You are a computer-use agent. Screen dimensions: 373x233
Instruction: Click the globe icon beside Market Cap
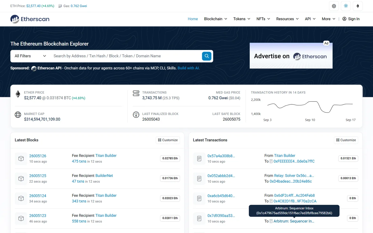pyautogui.click(x=18, y=115)
